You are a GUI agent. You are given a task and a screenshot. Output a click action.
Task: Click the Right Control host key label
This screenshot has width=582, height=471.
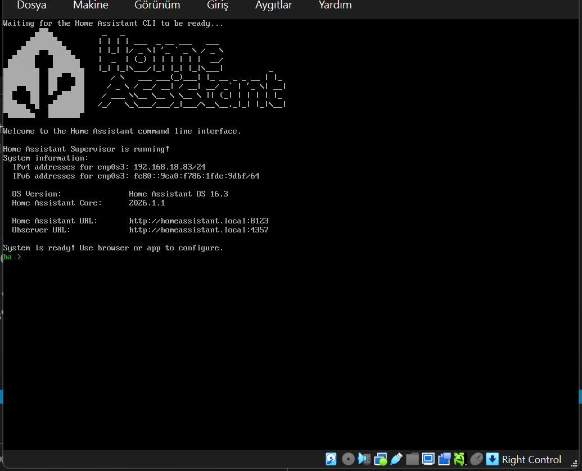pyautogui.click(x=531, y=460)
